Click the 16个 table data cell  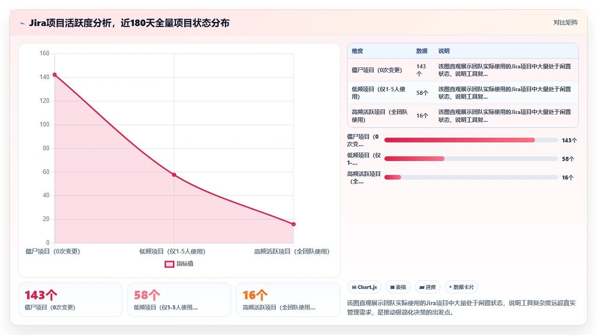(x=422, y=116)
